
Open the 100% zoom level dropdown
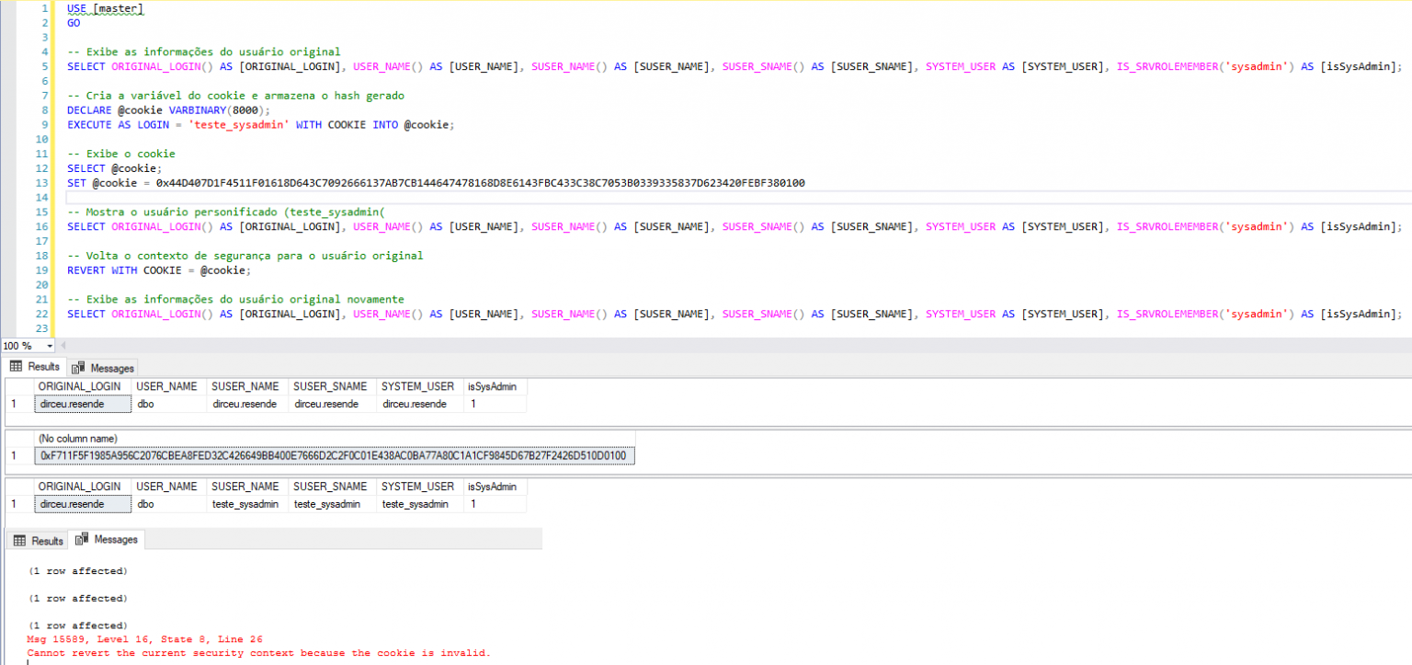51,345
